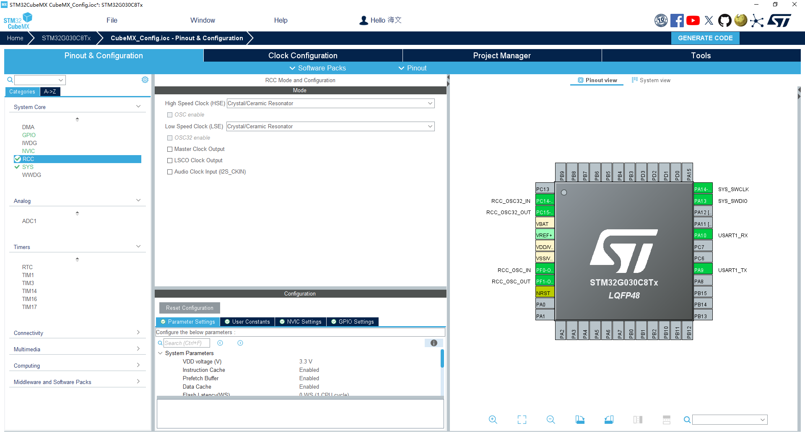The width and height of the screenshot is (805, 436).
Task: Click the info icon in parameter settings
Action: [434, 343]
